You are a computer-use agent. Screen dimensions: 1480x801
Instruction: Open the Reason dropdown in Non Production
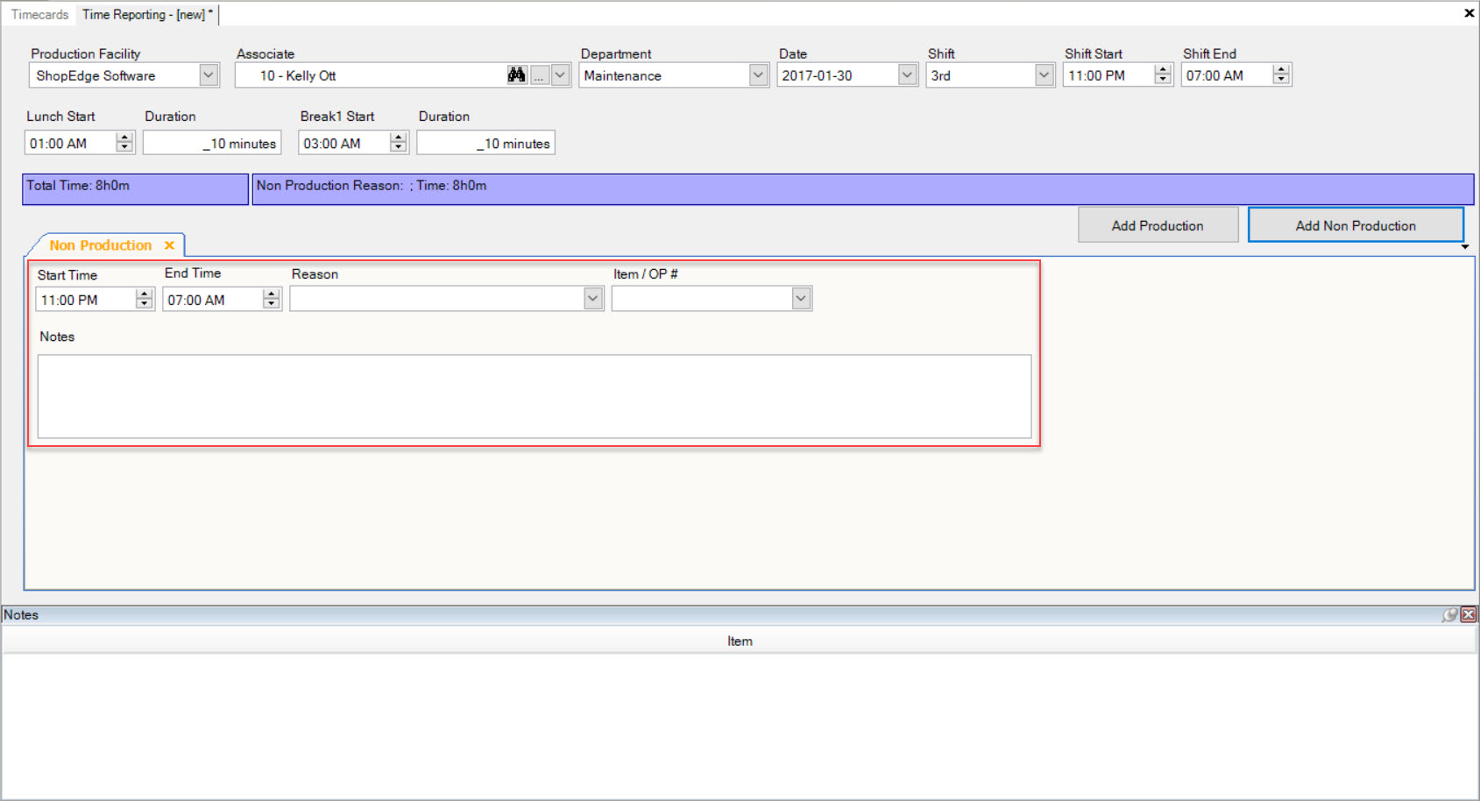[593, 299]
